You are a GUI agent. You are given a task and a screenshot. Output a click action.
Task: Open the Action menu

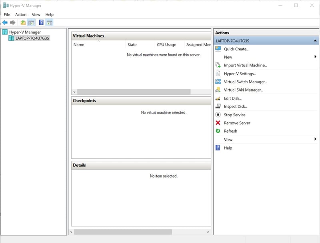[x=20, y=14]
